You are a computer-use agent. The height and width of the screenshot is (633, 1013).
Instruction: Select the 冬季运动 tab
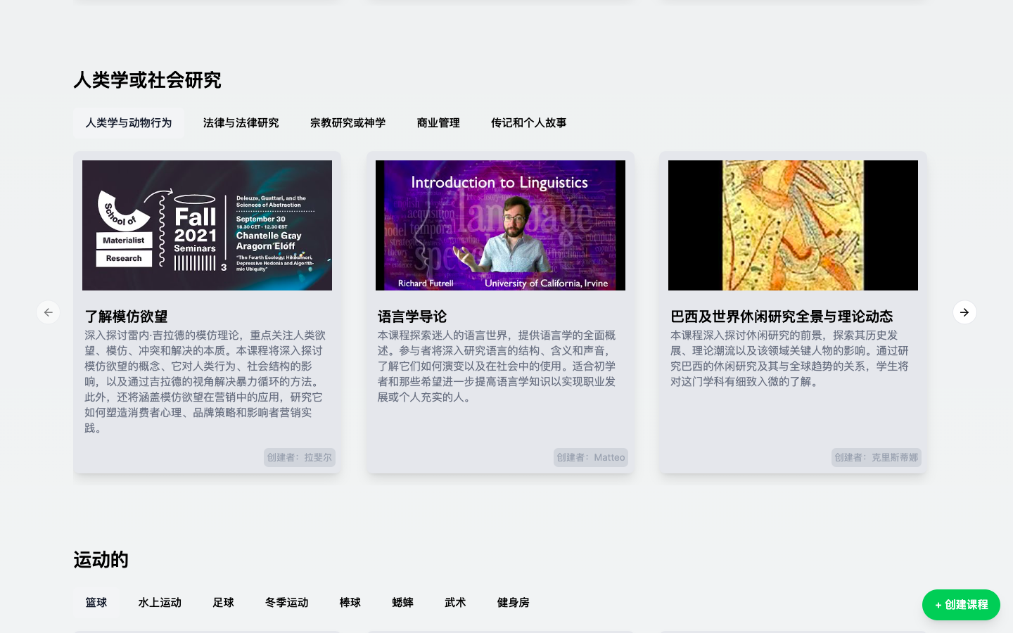pos(286,603)
